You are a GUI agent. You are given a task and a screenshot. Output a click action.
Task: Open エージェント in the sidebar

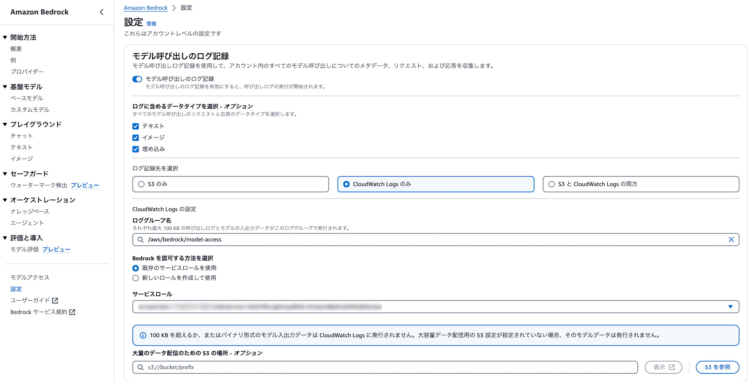click(x=27, y=223)
